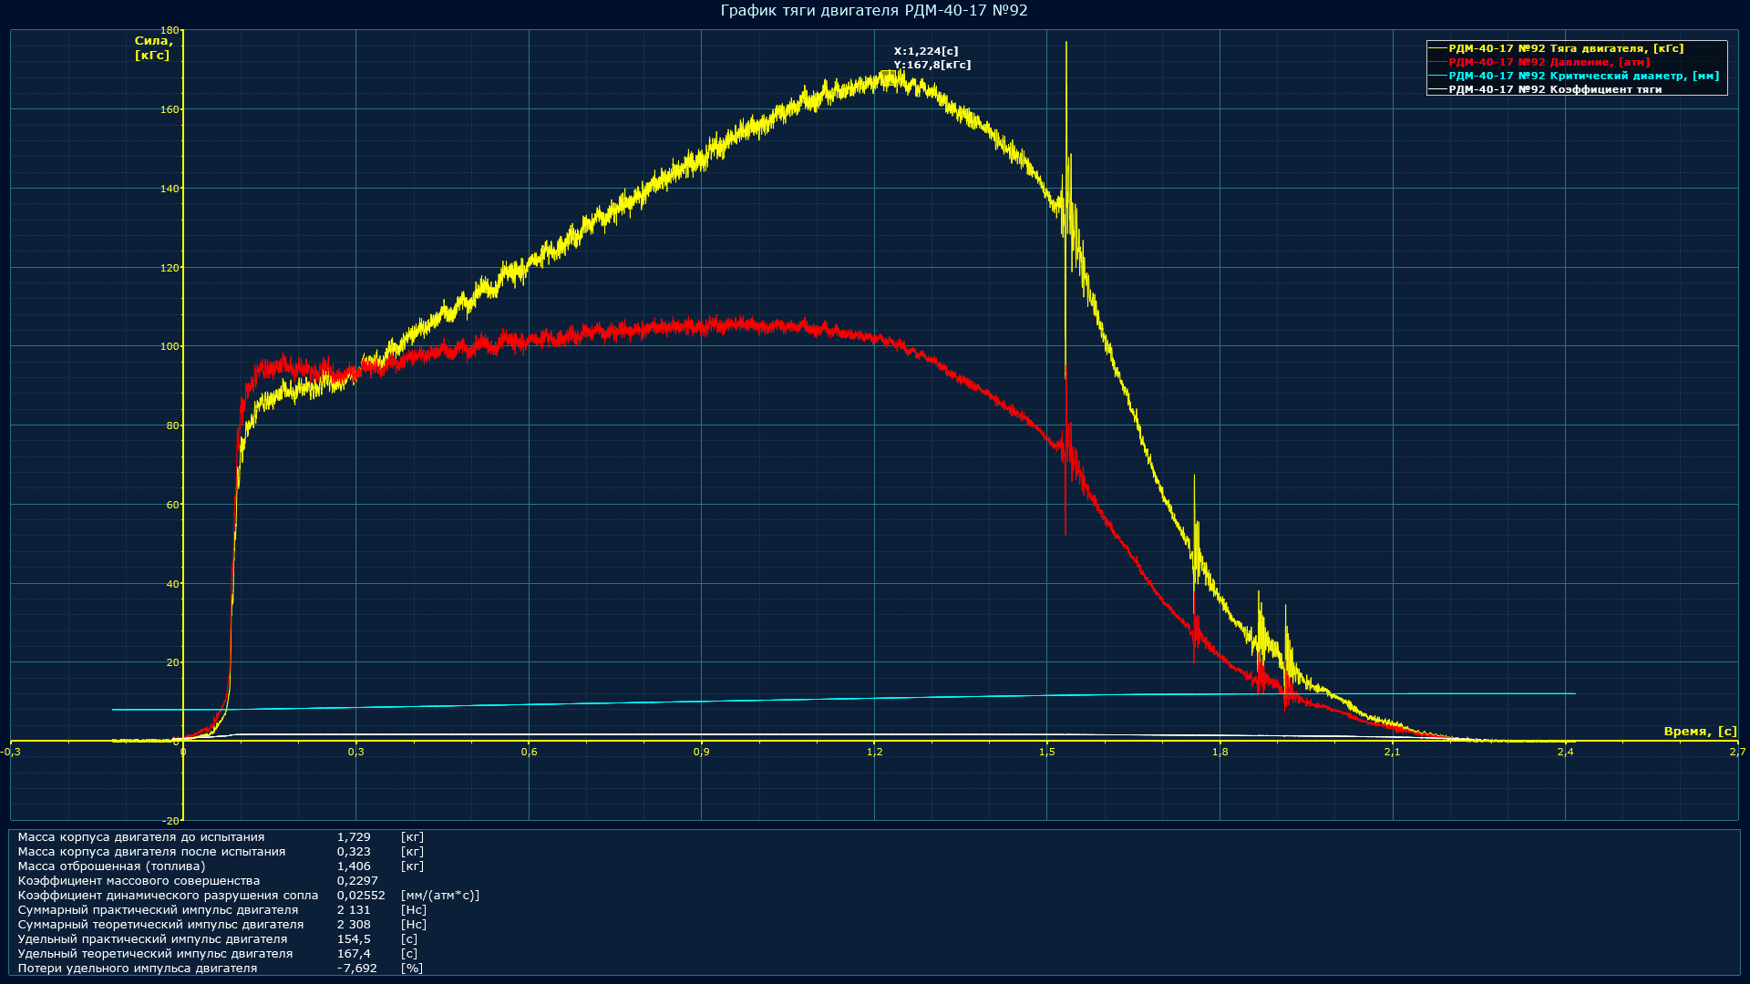Click white line swatch for thrust coefficient legend
Viewport: 1750px width, 984px height.
click(1438, 89)
